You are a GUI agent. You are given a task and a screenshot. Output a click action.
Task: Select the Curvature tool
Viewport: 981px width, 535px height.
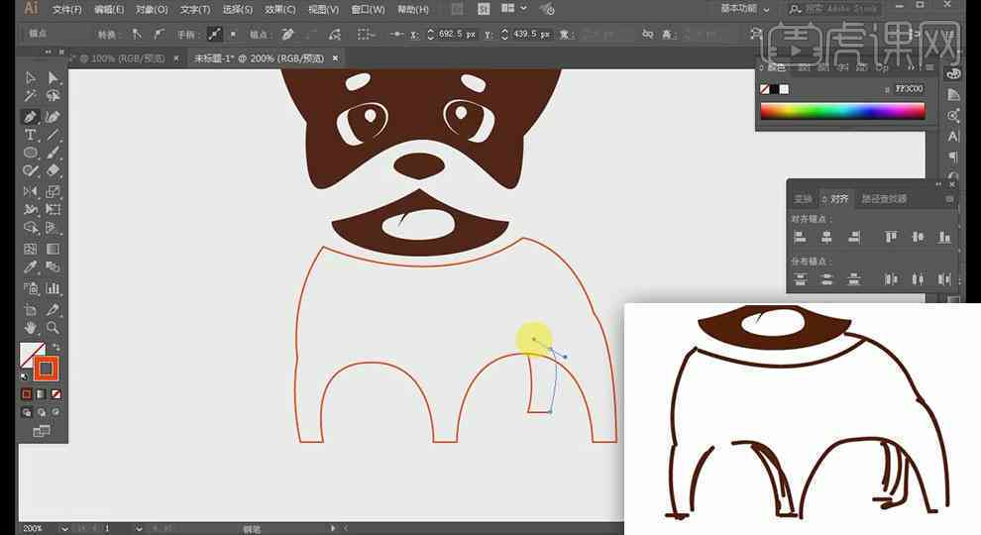(x=54, y=117)
